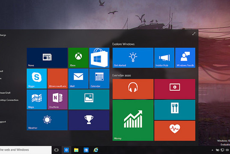
Task: Open the Windows Feedback tile
Action: pos(185,58)
